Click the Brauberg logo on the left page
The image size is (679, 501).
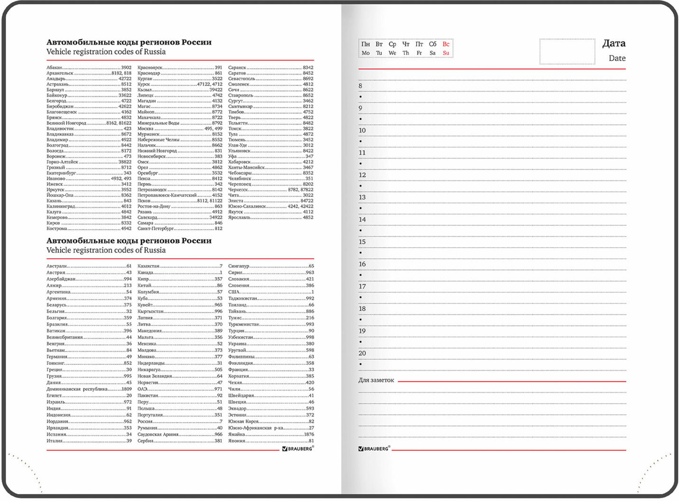[x=298, y=448]
